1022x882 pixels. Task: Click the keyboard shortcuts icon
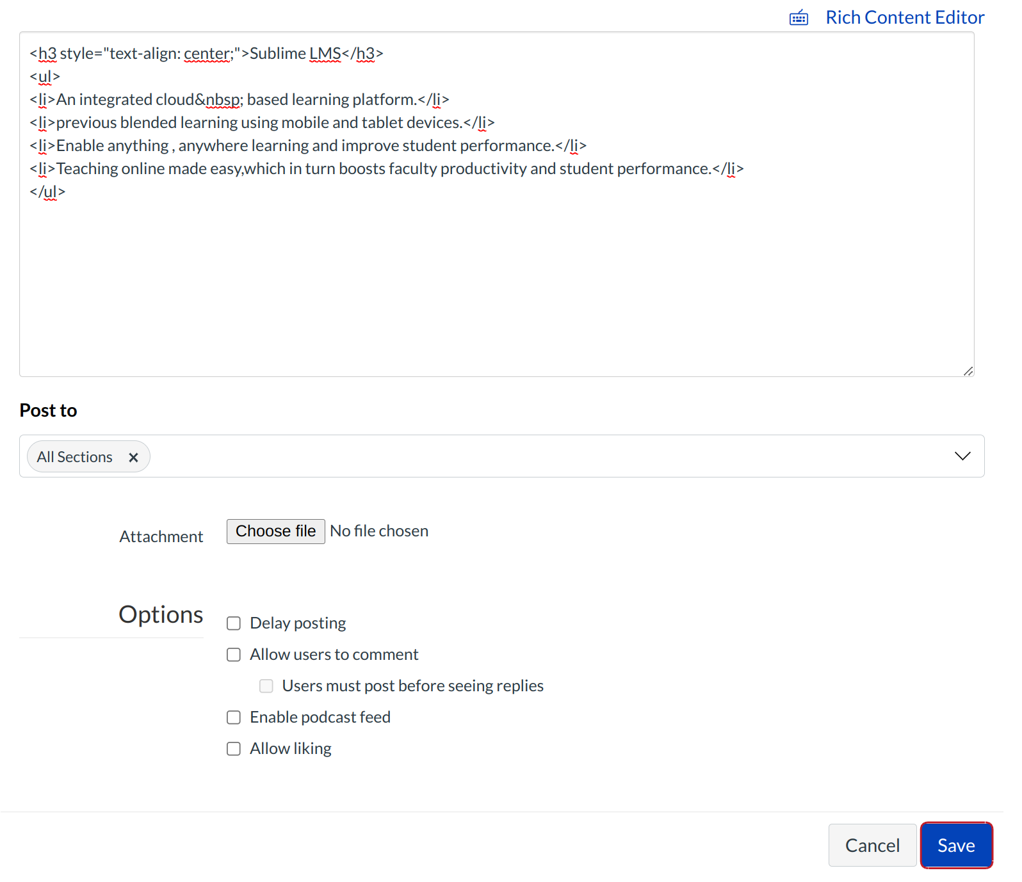tap(798, 18)
